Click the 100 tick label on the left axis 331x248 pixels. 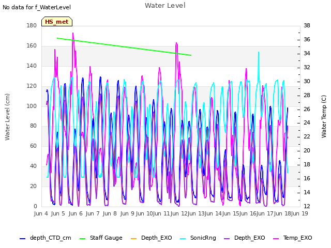(32, 106)
